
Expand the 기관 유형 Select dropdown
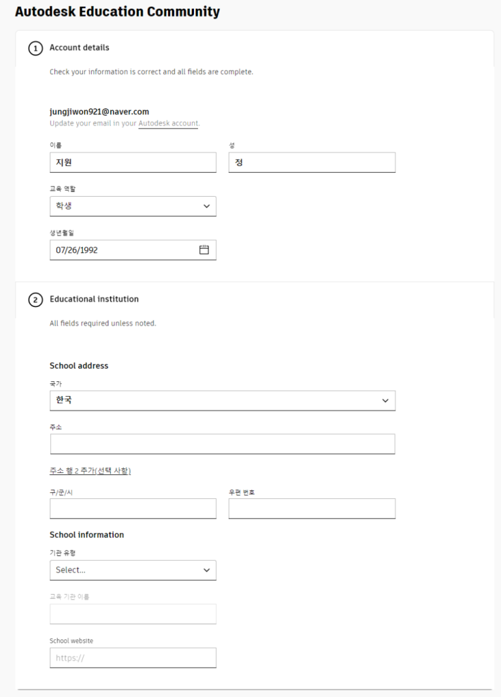click(133, 570)
